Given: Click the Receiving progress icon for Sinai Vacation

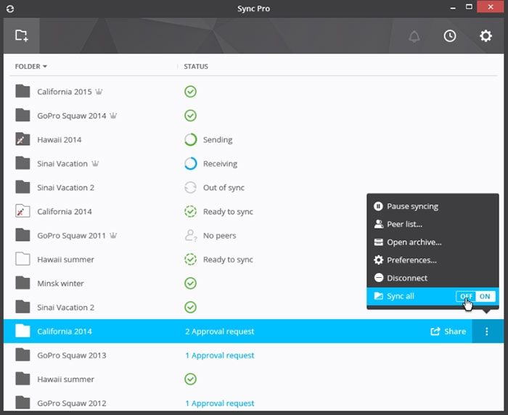Looking at the screenshot, I should pos(190,163).
